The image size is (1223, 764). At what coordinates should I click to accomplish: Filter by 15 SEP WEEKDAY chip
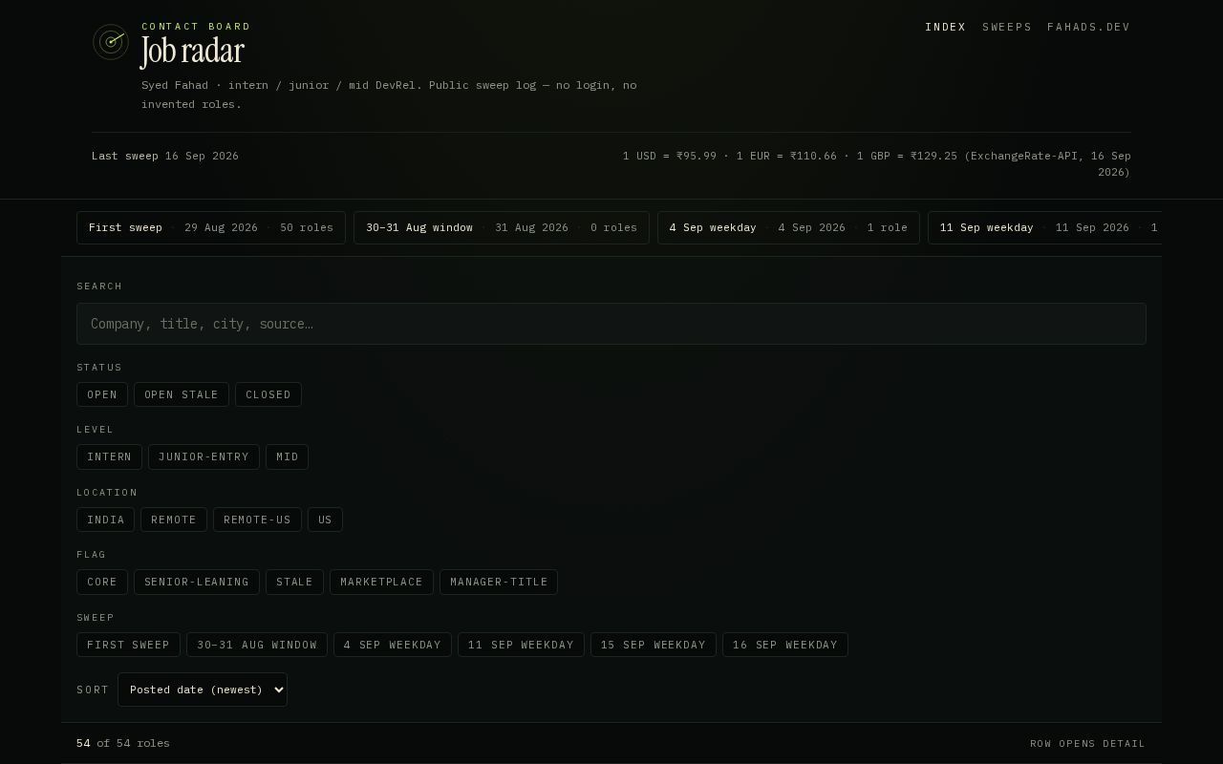click(x=654, y=645)
